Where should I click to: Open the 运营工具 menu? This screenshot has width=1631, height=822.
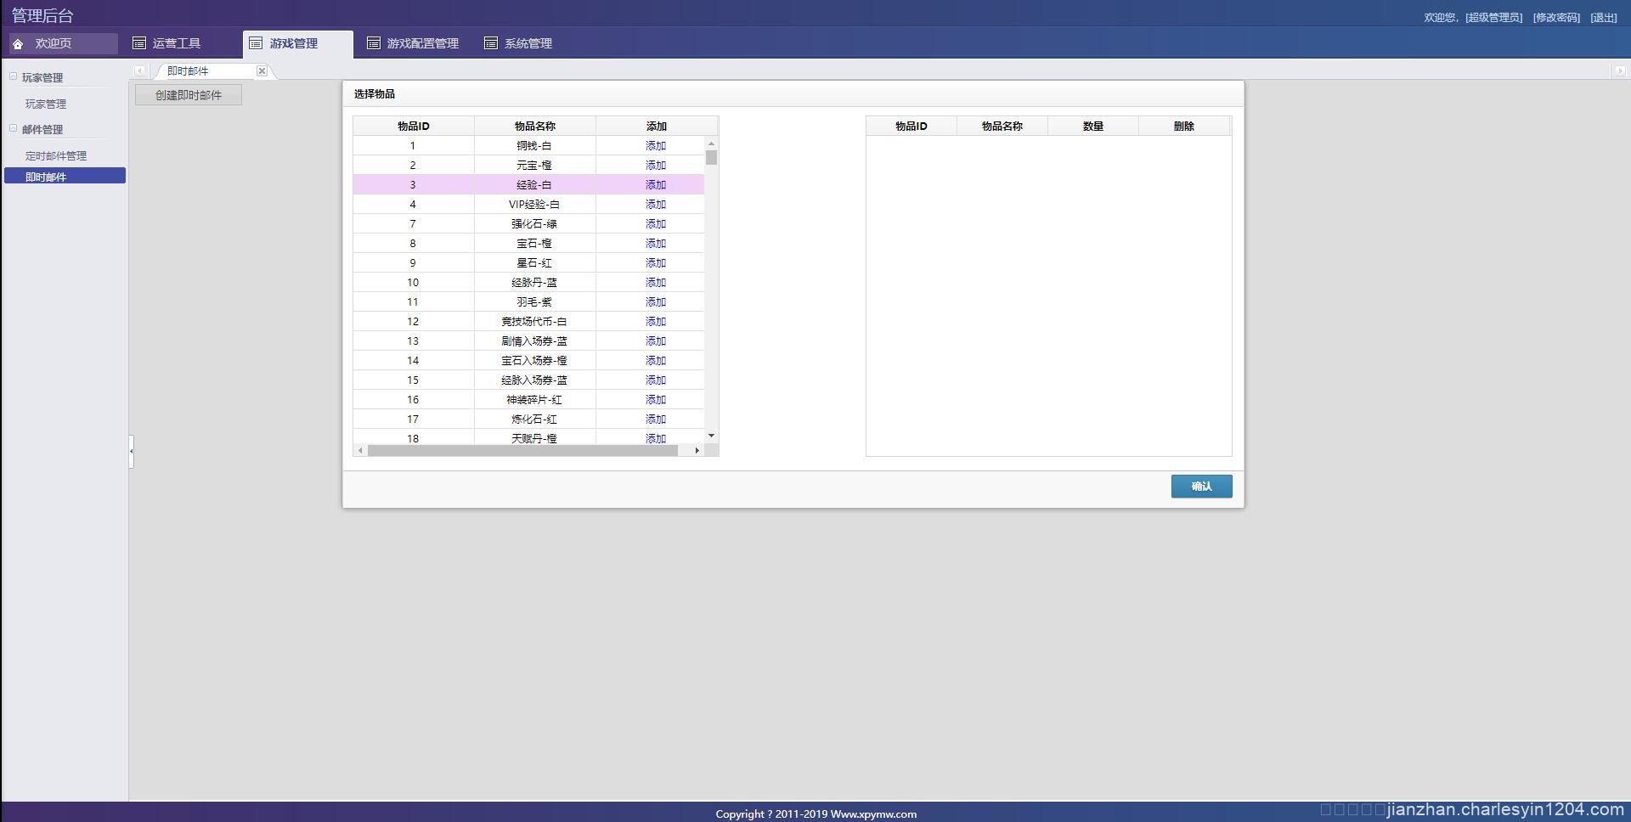[x=177, y=43]
